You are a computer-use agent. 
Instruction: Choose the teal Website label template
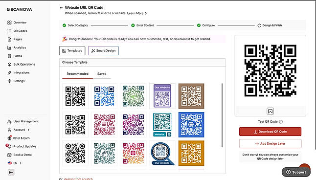162,125
